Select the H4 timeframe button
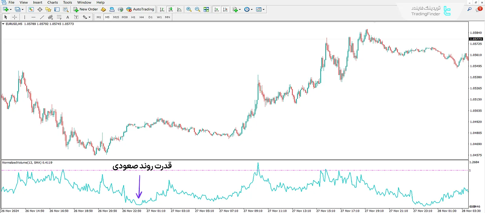 [142, 17]
